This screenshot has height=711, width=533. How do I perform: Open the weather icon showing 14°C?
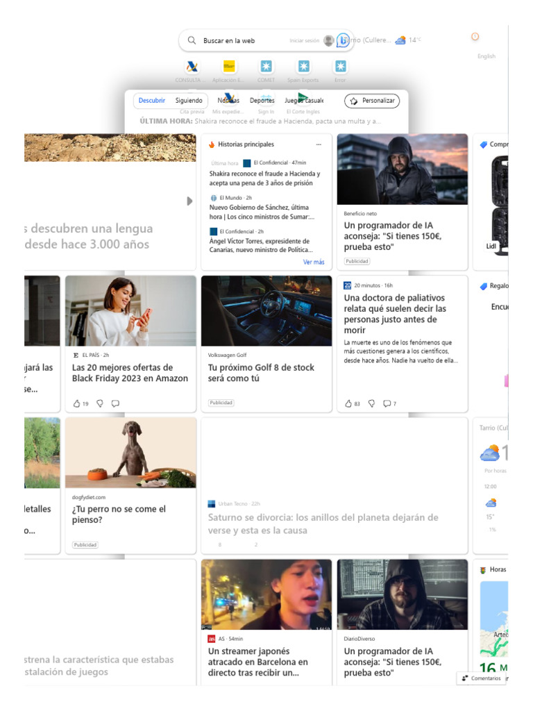pyautogui.click(x=400, y=40)
